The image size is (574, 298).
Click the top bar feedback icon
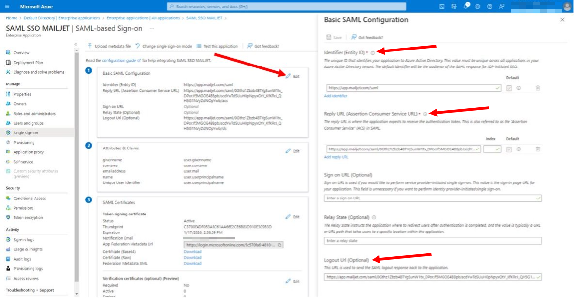coord(502,7)
